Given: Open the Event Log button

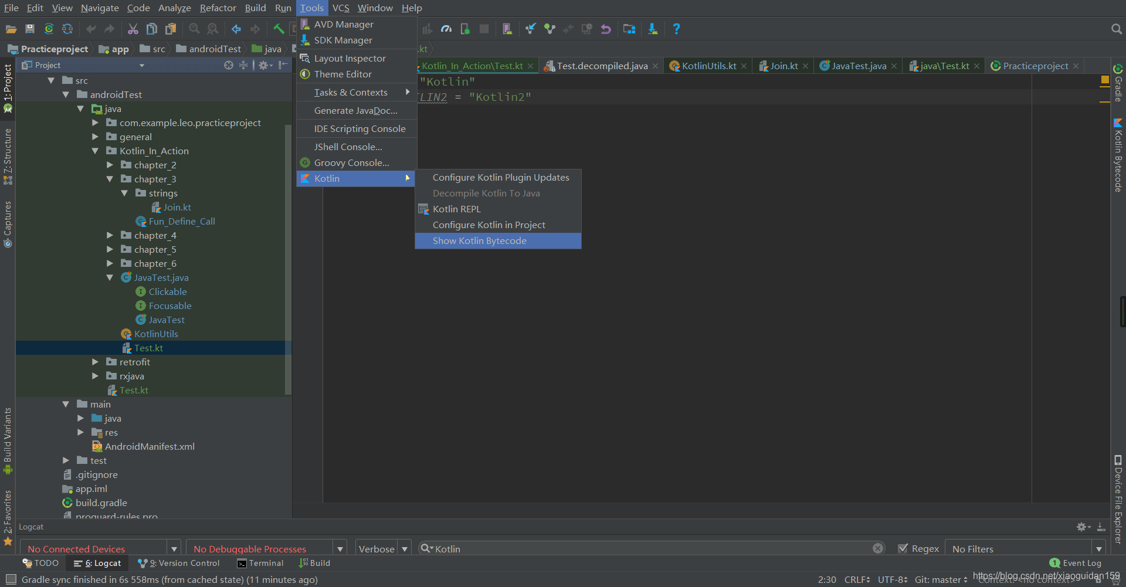Looking at the screenshot, I should [x=1076, y=563].
